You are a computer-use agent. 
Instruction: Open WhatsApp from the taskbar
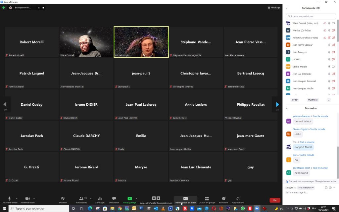(x=243, y=209)
